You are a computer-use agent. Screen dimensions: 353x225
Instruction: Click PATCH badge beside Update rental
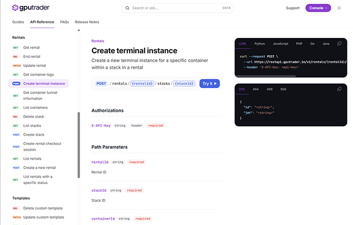pyautogui.click(x=17, y=65)
